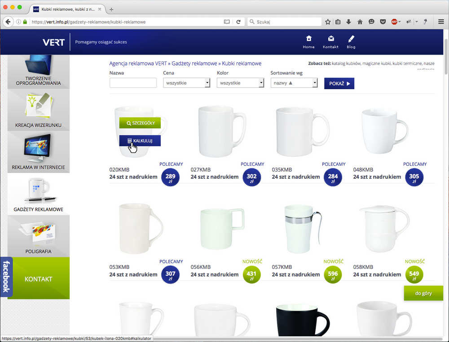Expand the Kolor dropdown
Image resolution: width=449 pixels, height=342 pixels.
[x=240, y=83]
